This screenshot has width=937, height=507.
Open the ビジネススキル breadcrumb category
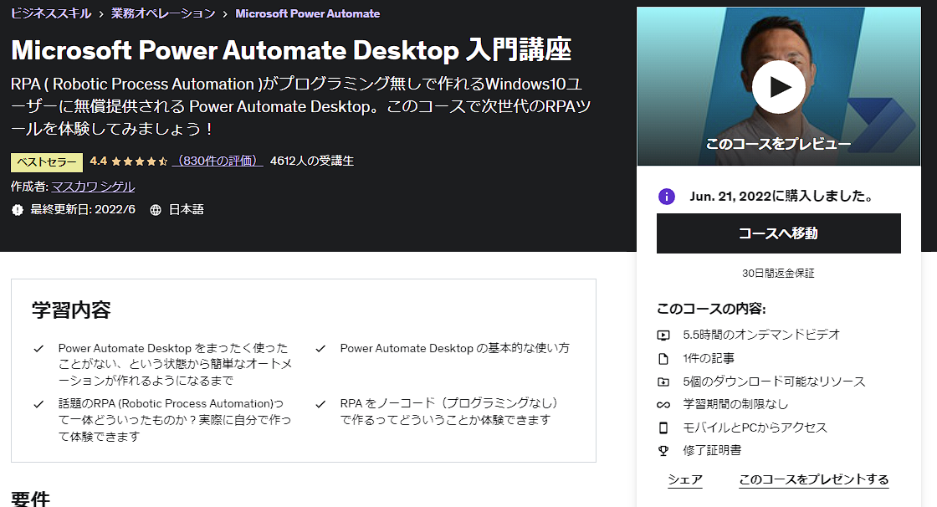click(x=51, y=13)
